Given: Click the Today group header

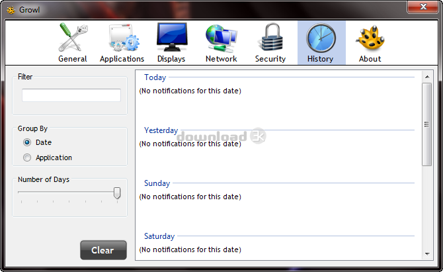Looking at the screenshot, I should click(155, 77).
